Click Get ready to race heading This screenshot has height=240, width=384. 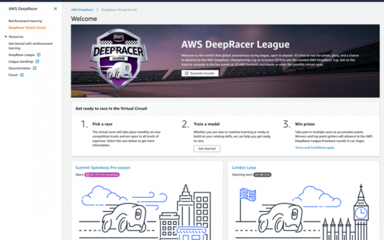111,109
